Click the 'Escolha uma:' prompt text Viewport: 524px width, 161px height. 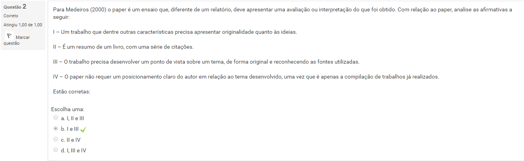tap(68, 109)
